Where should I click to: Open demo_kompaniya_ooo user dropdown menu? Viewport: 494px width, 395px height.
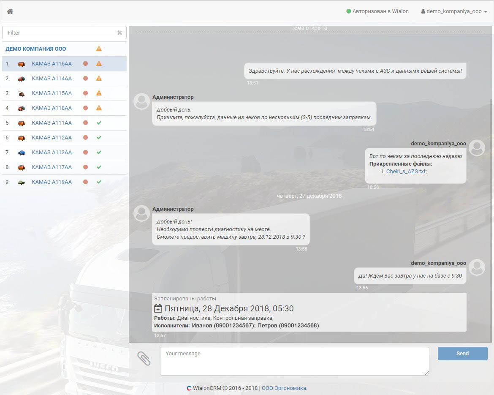click(x=454, y=11)
